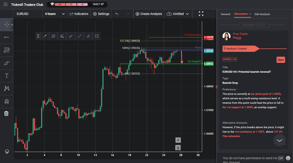Choose the trend line tool in floating toolbar
293x163 pixels.
click(x=79, y=36)
